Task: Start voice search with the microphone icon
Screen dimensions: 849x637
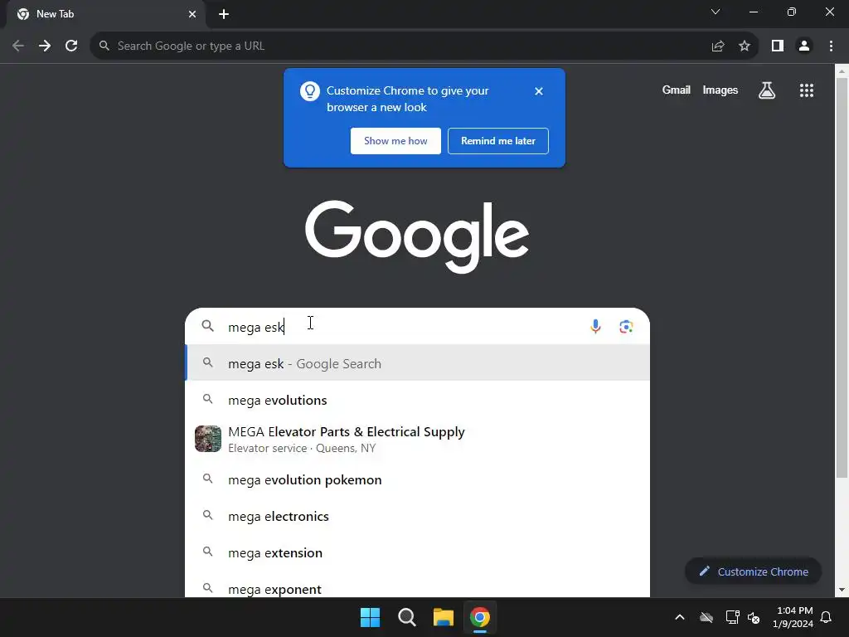Action: click(x=595, y=327)
